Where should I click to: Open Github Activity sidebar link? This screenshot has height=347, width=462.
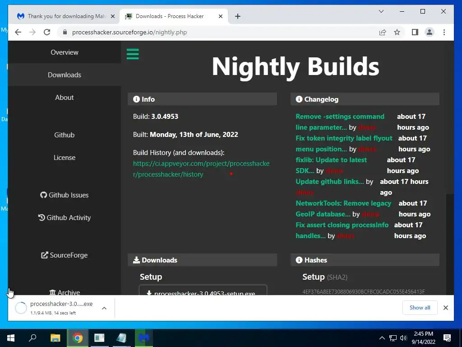coord(64,218)
